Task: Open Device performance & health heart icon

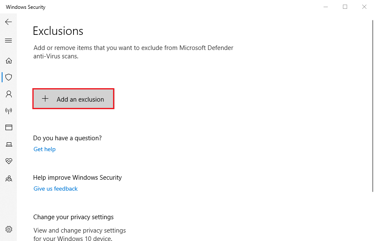Action: tap(8, 161)
